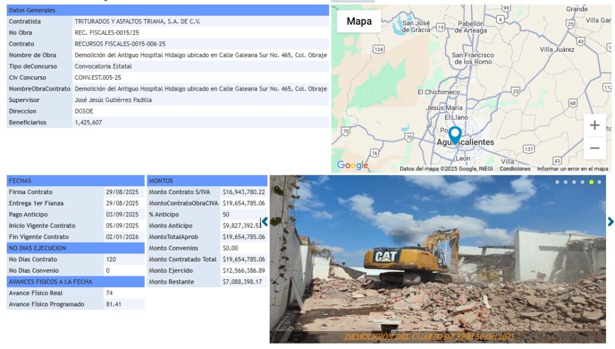Click Informar un error en el mapa

[572, 169]
